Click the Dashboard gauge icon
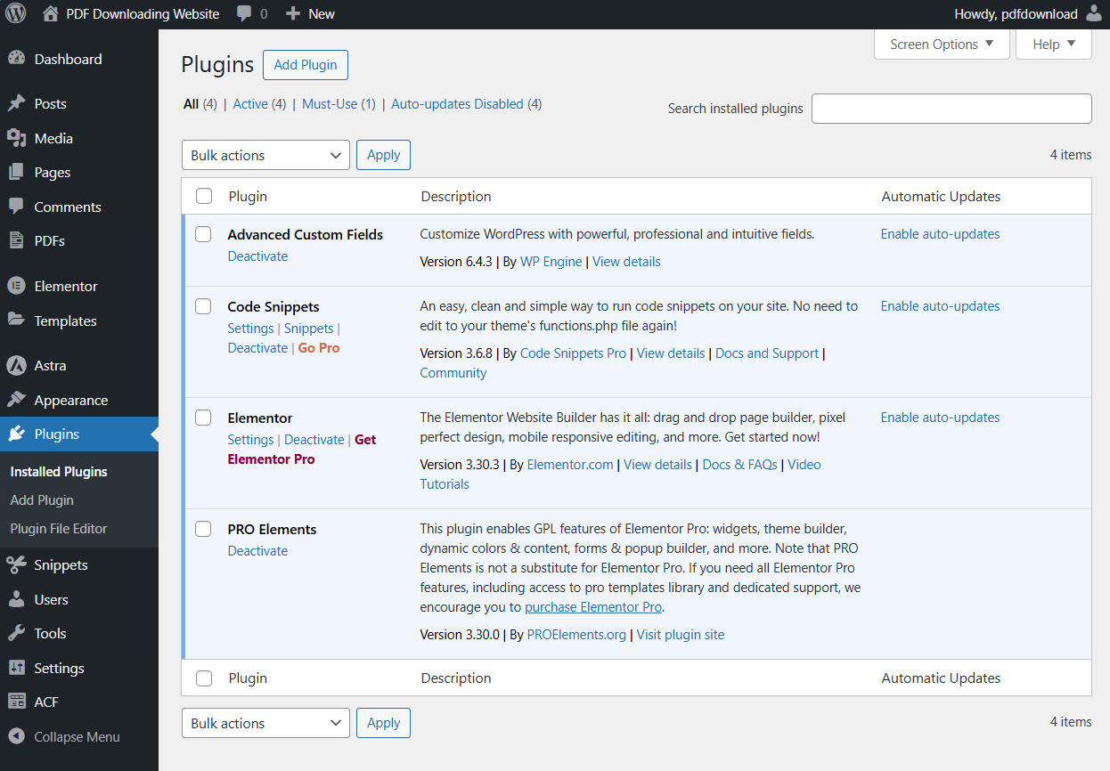Image resolution: width=1110 pixels, height=771 pixels. 16,59
